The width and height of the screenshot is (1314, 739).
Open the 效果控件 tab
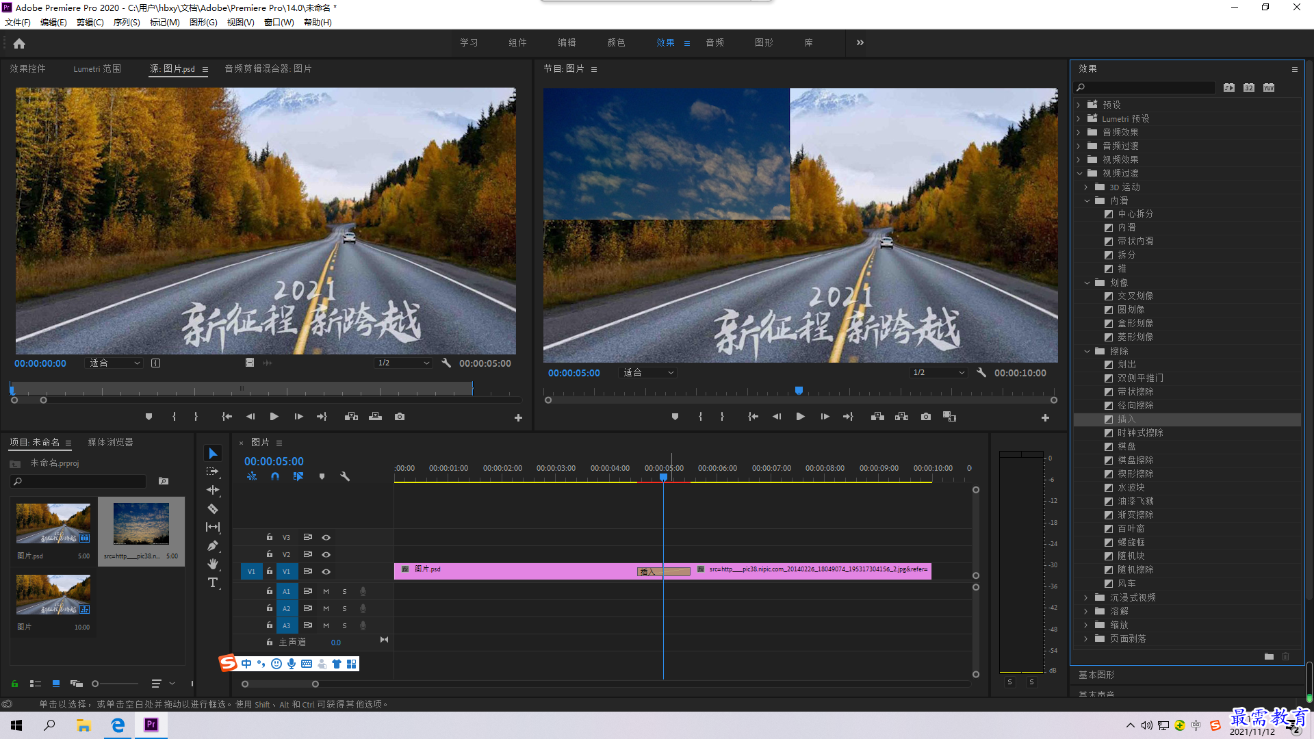(27, 68)
